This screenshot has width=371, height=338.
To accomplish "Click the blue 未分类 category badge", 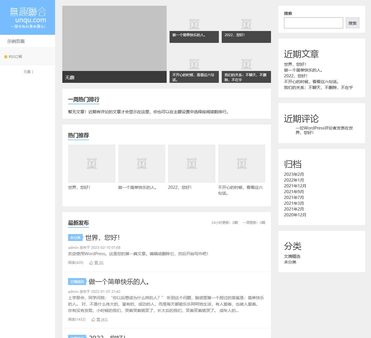I will pyautogui.click(x=75, y=237).
